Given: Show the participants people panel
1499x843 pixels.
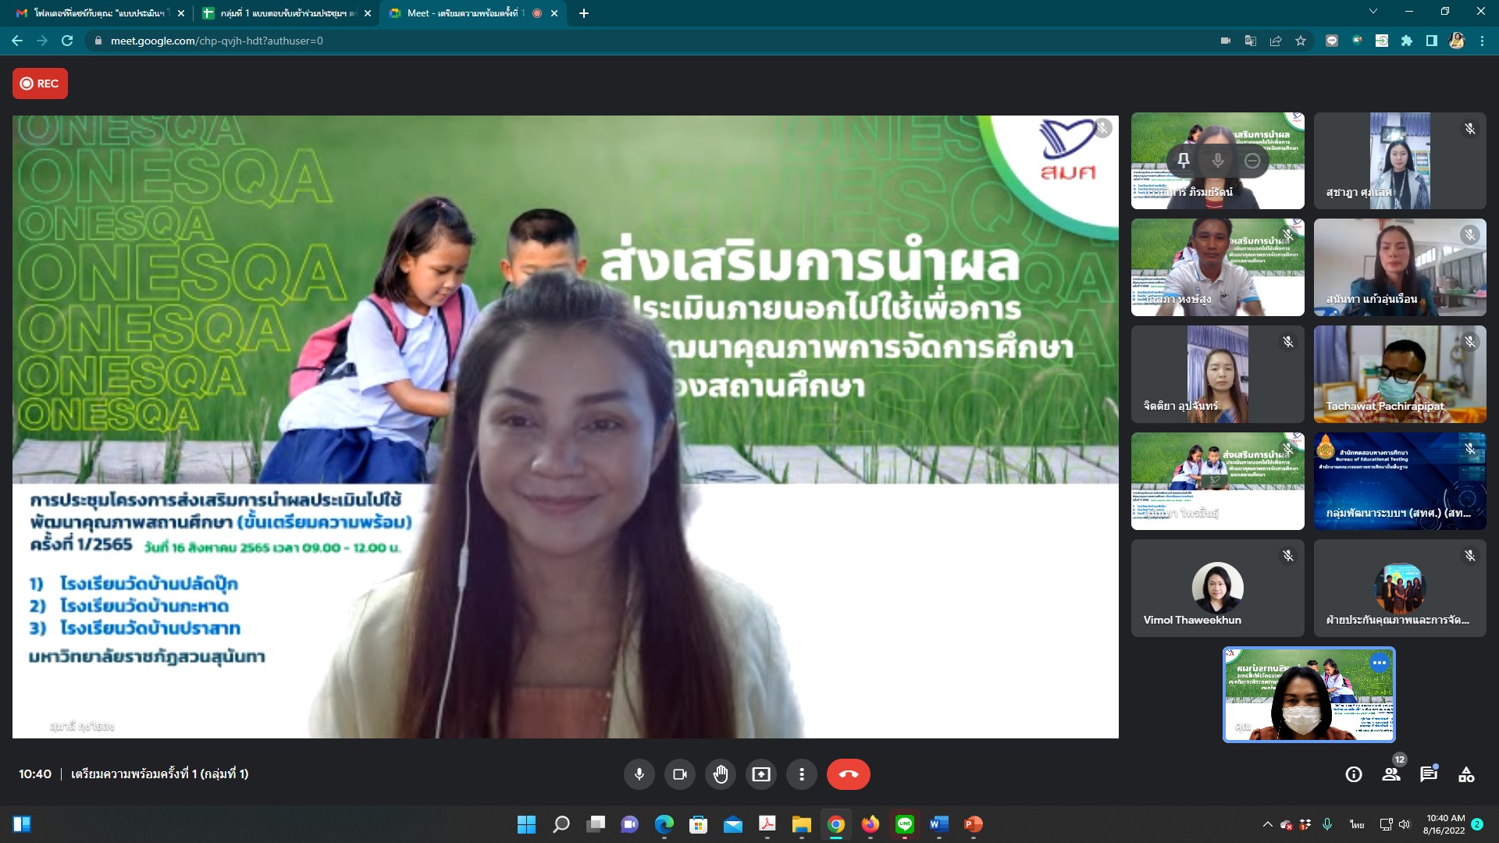Looking at the screenshot, I should [x=1391, y=774].
